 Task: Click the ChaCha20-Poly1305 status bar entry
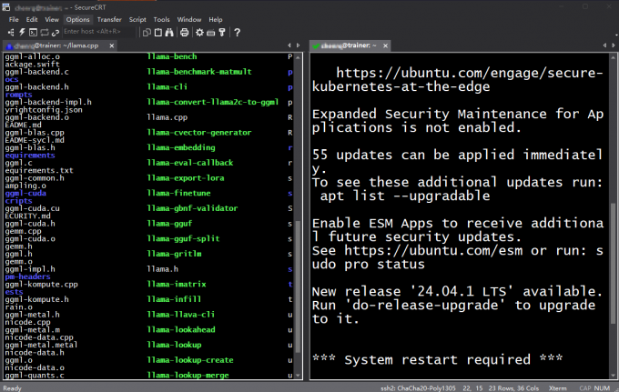[x=418, y=388]
